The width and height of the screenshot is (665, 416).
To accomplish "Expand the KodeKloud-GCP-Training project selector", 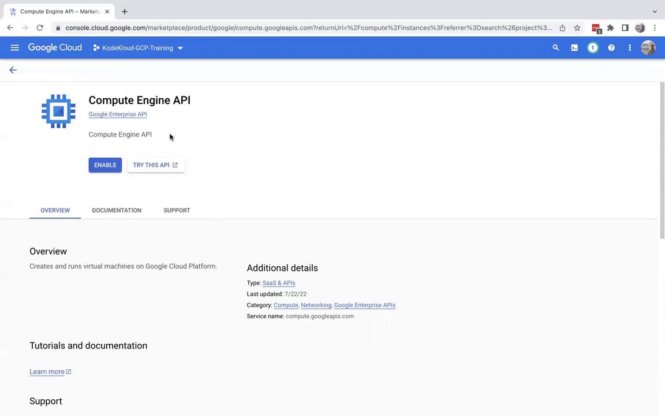I will tap(138, 48).
